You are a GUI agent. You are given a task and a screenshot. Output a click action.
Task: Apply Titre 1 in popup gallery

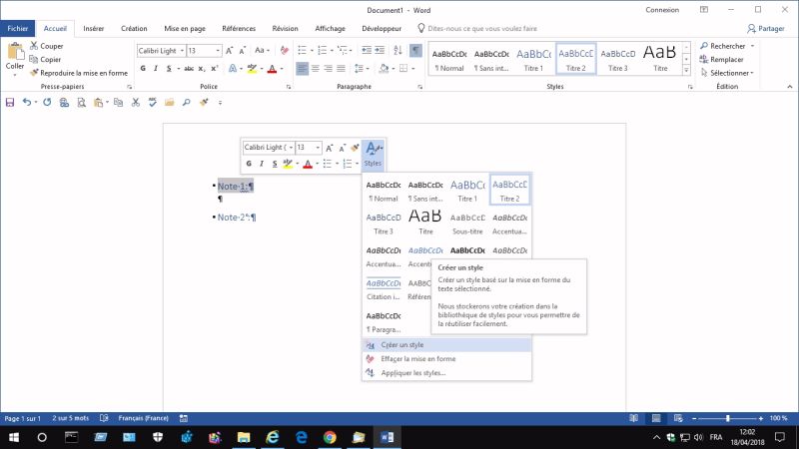[467, 190]
